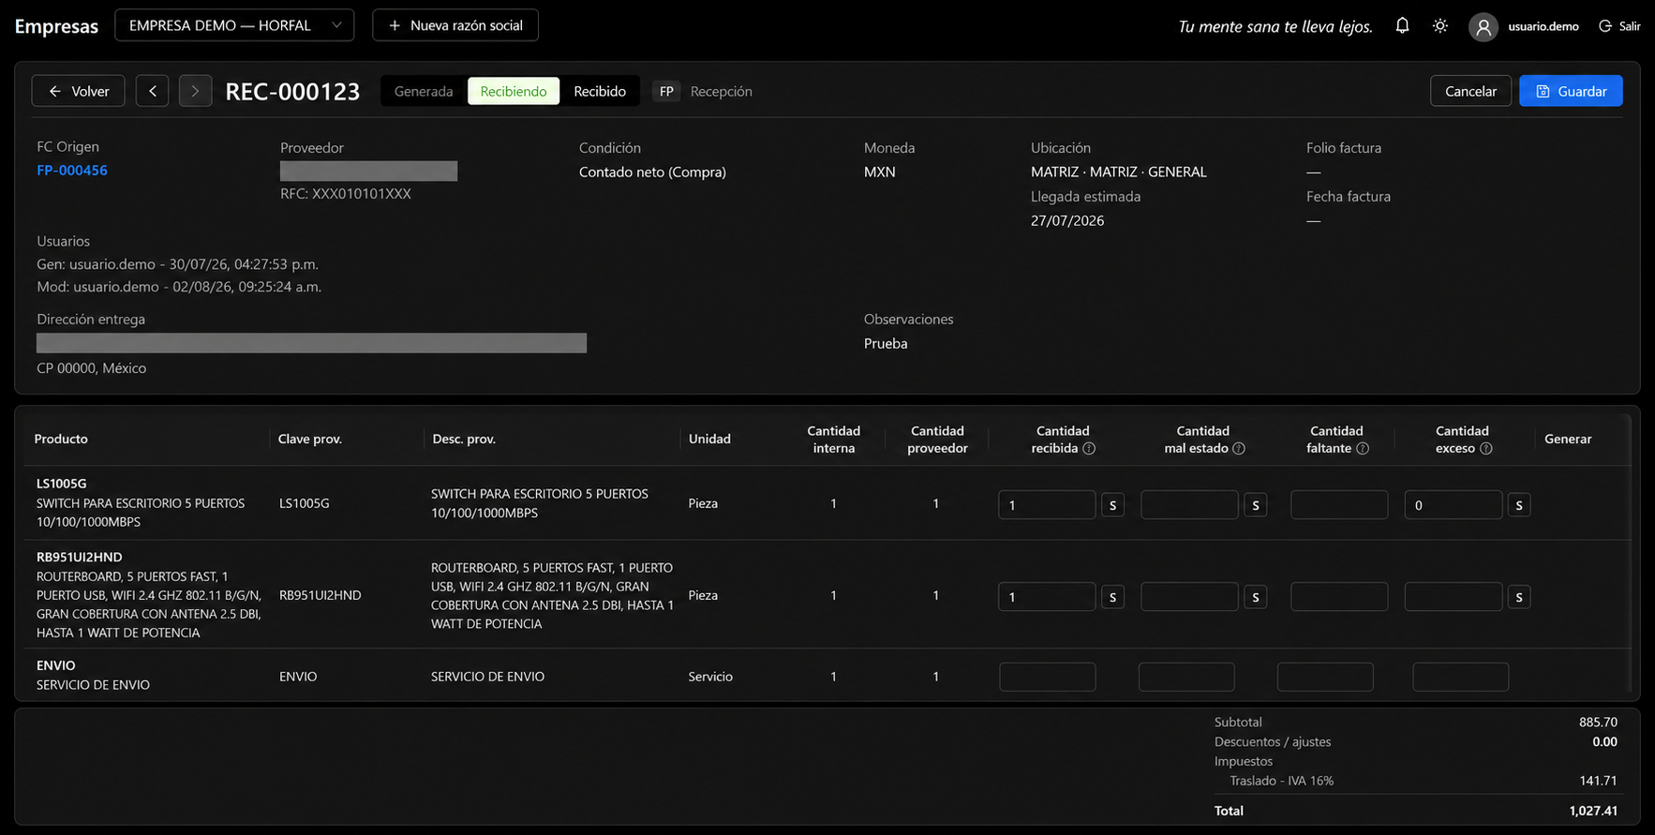
Task: Select the Recibiendo status
Action: click(514, 91)
